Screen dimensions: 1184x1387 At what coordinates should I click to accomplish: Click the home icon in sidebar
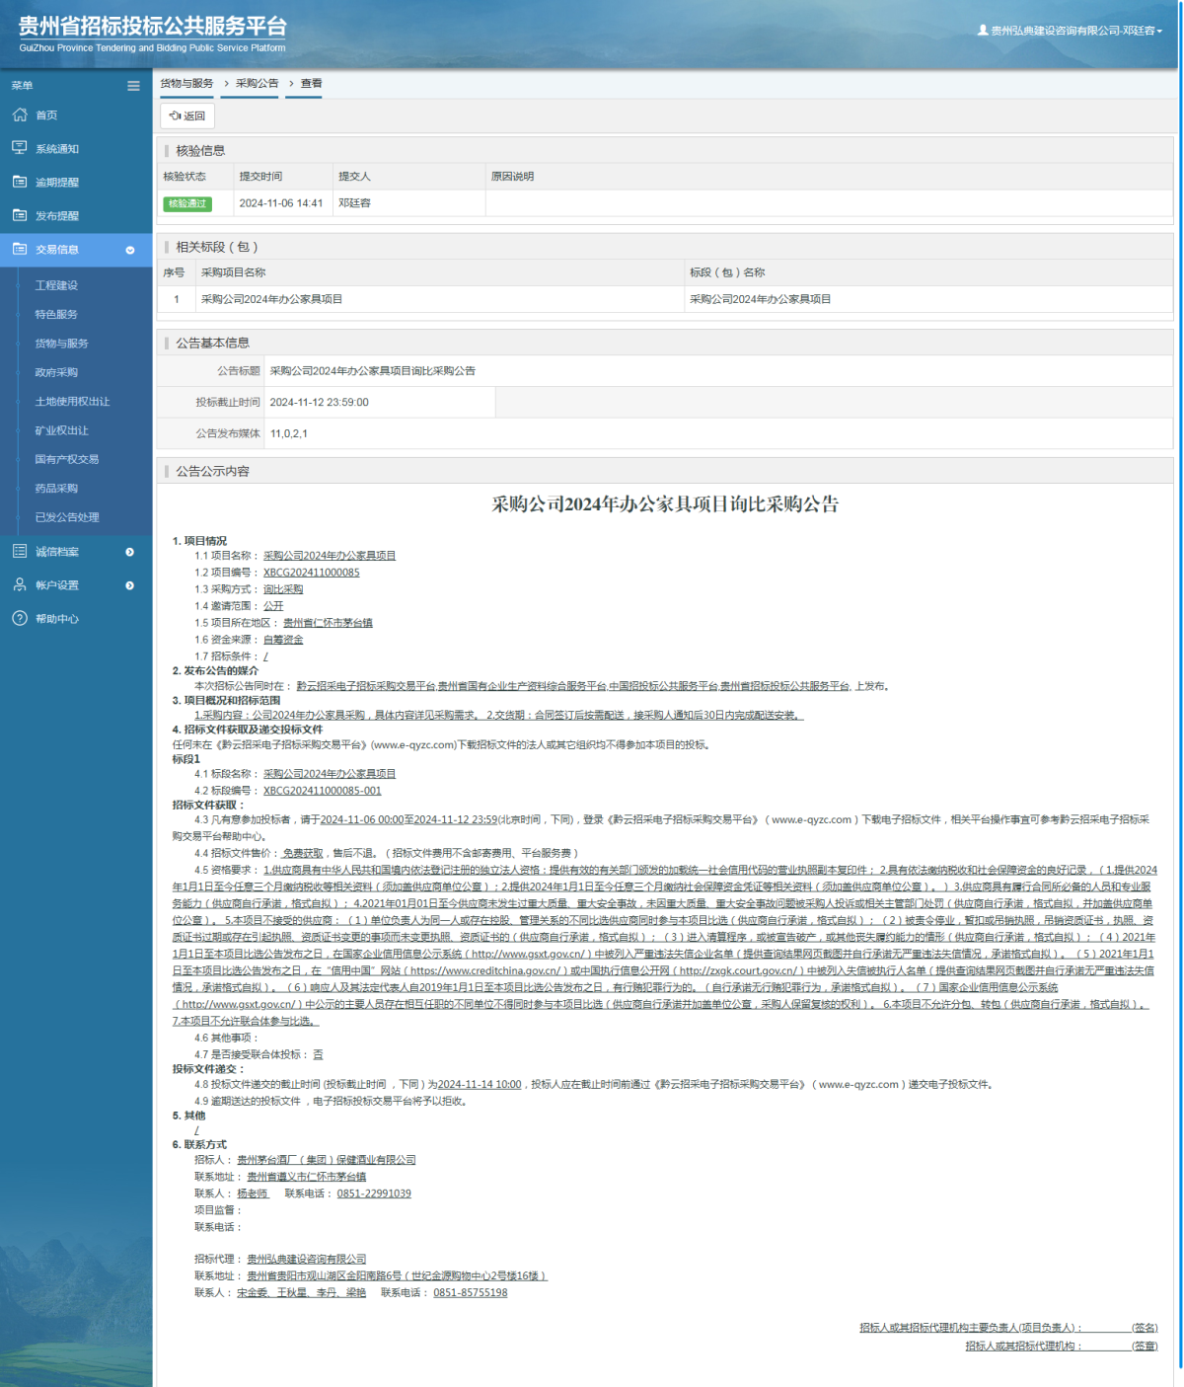20,116
